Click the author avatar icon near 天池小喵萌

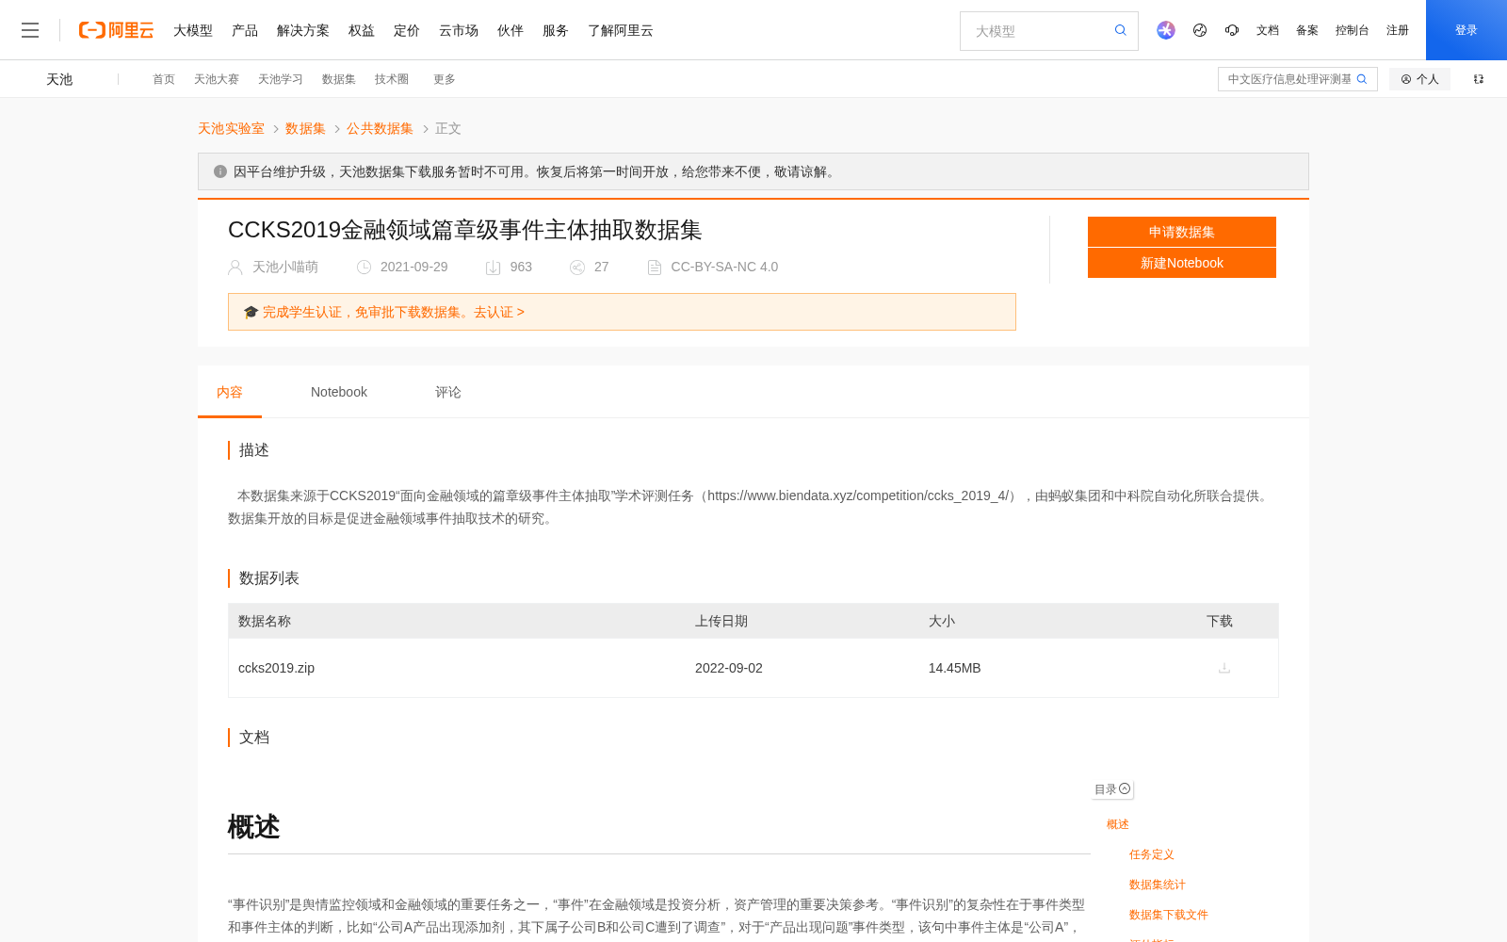pos(235,268)
